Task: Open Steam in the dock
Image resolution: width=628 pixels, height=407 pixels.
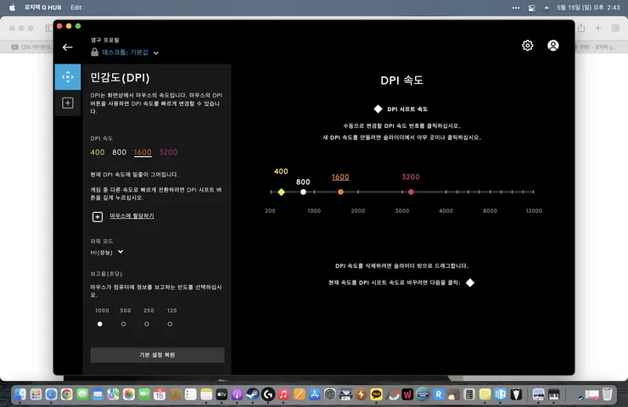Action: [252, 394]
